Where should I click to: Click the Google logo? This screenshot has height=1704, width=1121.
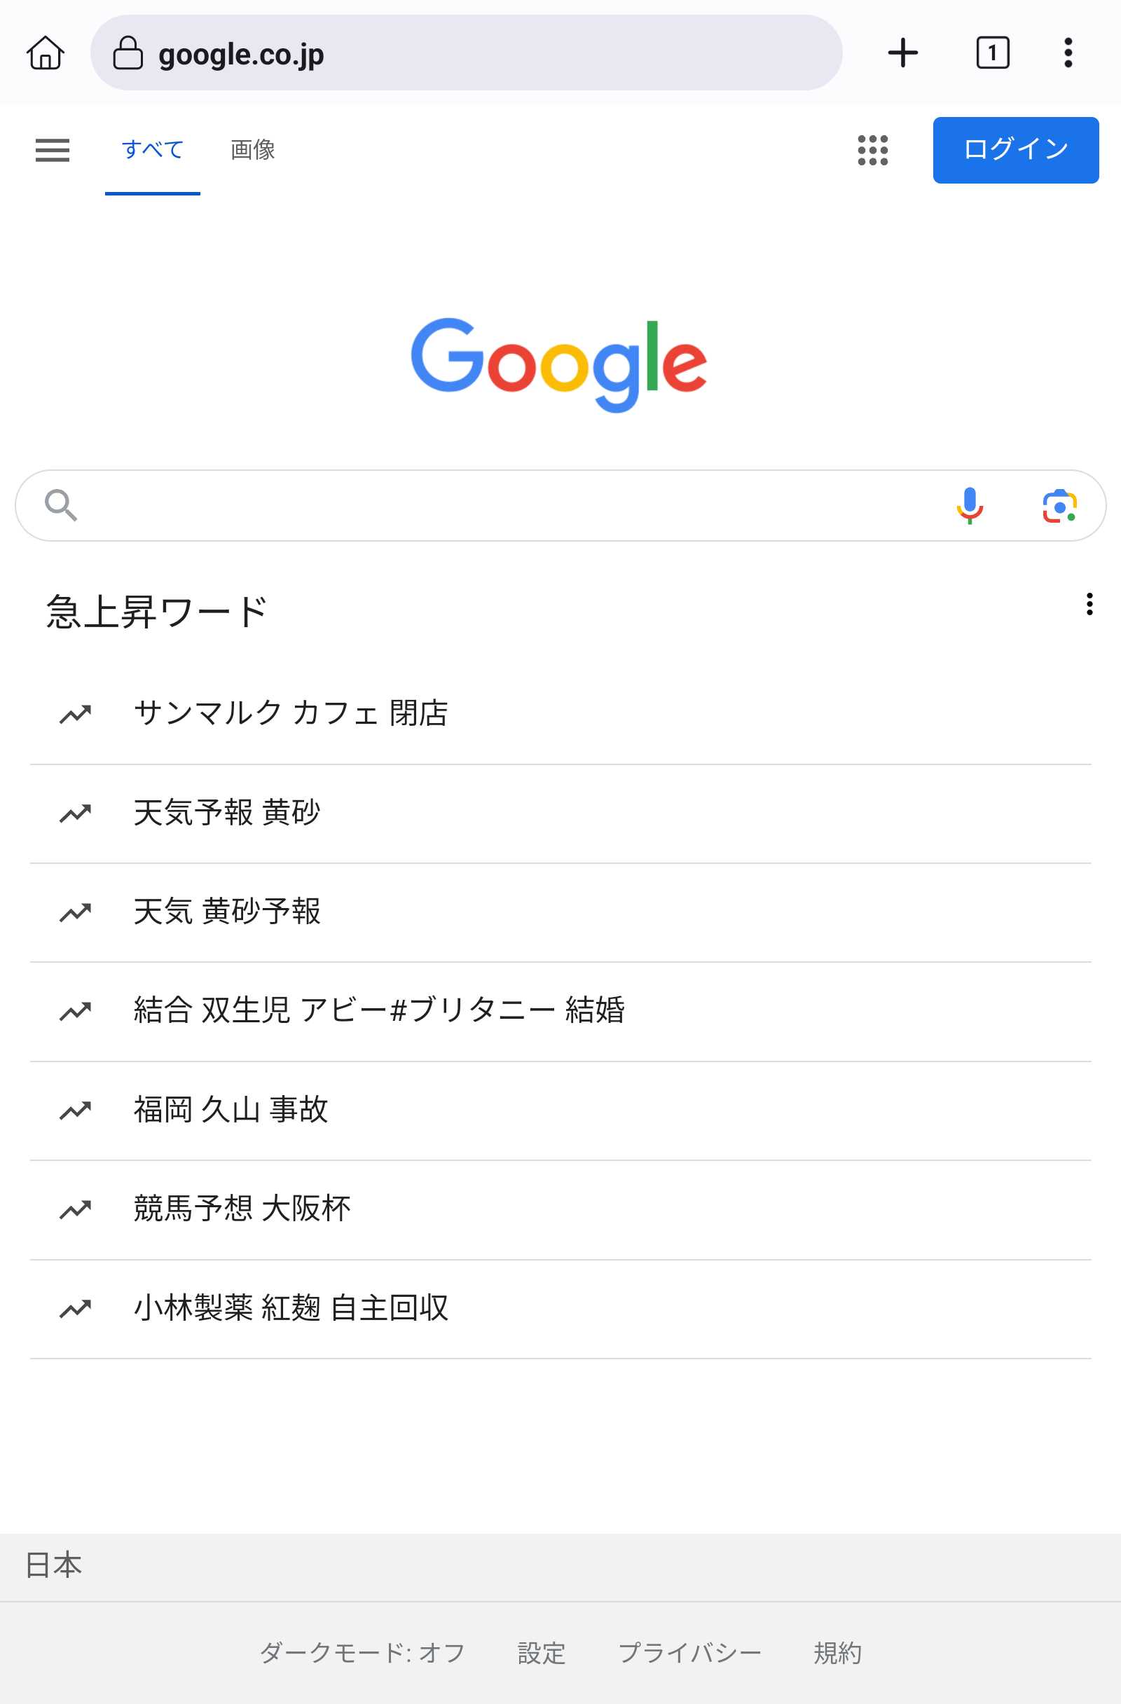(559, 364)
